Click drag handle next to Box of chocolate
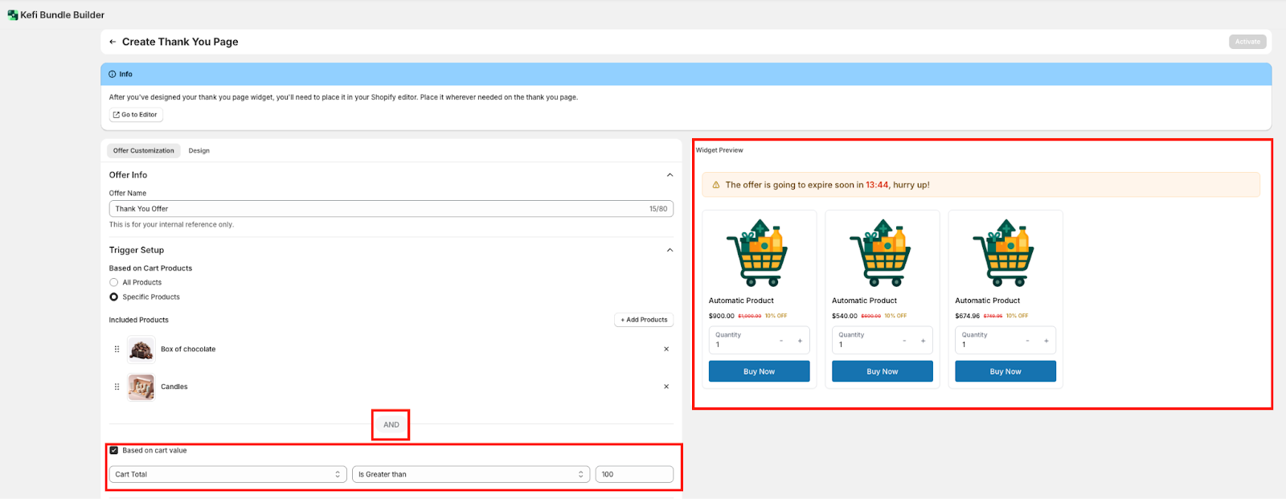Viewport: 1286px width, 499px height. (x=117, y=350)
